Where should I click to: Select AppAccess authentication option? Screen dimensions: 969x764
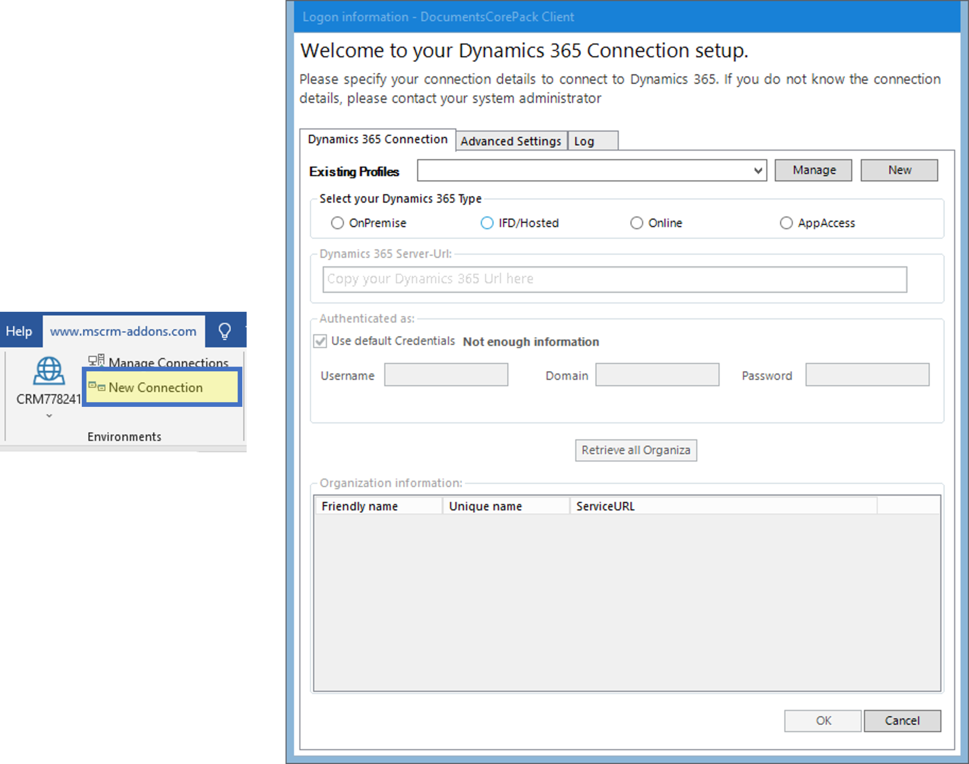(786, 223)
